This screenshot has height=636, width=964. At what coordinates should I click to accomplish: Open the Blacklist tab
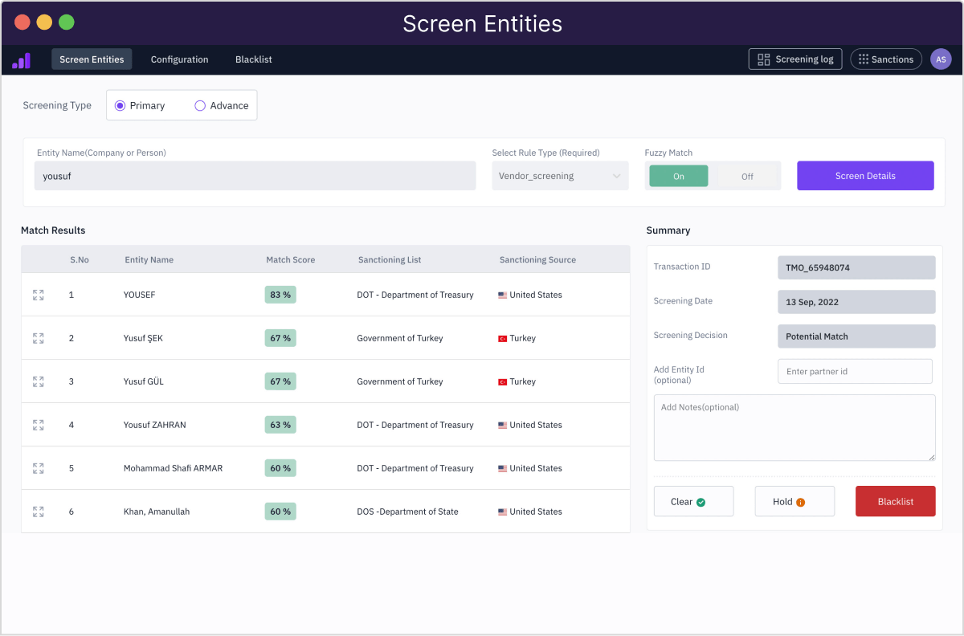click(x=253, y=59)
